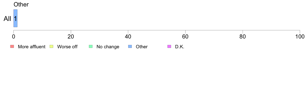
Task: Click the D.K. legend label text
Action: 180,47
